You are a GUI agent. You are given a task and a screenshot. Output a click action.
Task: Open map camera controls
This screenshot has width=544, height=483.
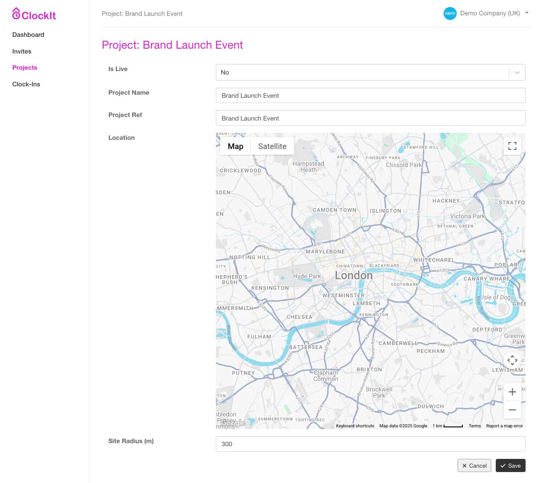(512, 360)
